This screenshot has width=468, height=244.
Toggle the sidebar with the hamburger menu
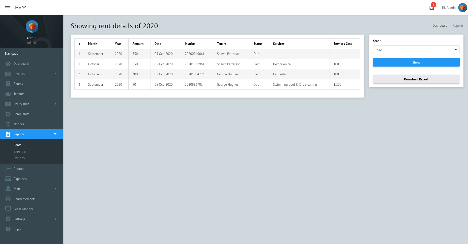[x=7, y=8]
